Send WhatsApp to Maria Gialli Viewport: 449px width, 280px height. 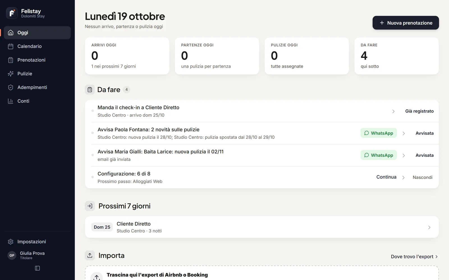coord(379,155)
